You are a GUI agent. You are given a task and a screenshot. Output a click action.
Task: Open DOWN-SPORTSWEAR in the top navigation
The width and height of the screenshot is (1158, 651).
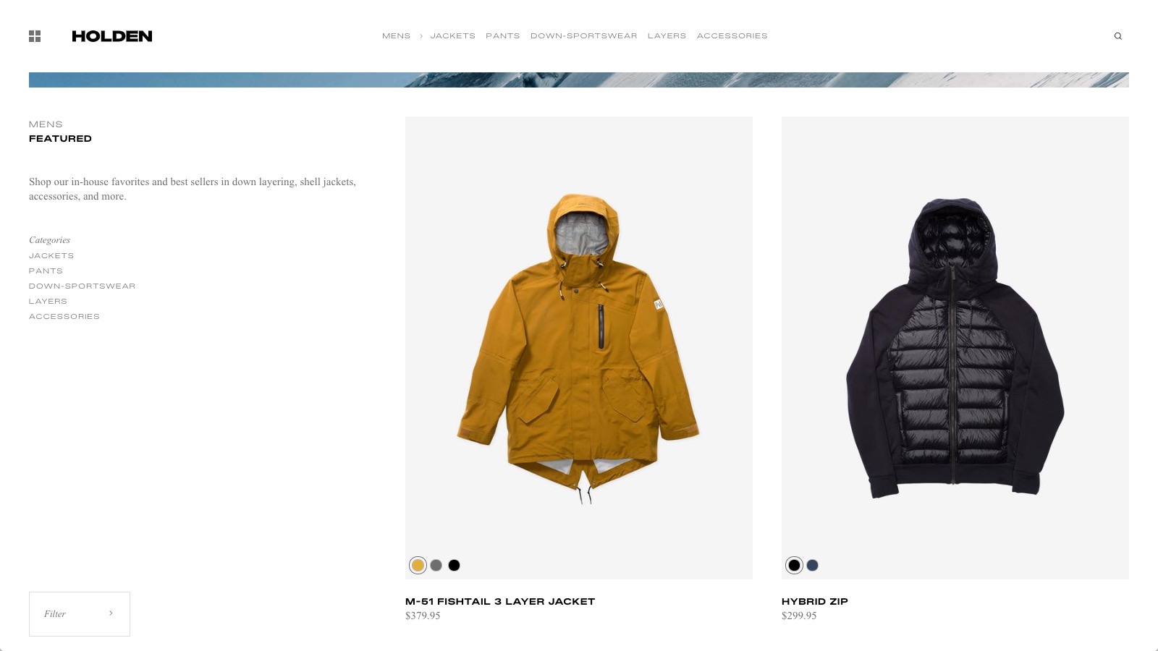[x=584, y=36]
